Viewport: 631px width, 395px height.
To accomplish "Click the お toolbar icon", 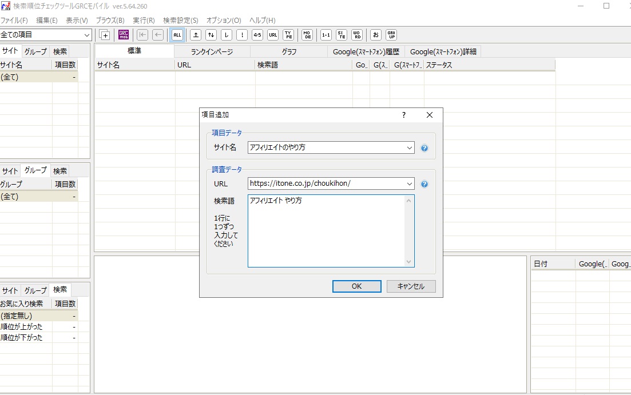I will [376, 35].
